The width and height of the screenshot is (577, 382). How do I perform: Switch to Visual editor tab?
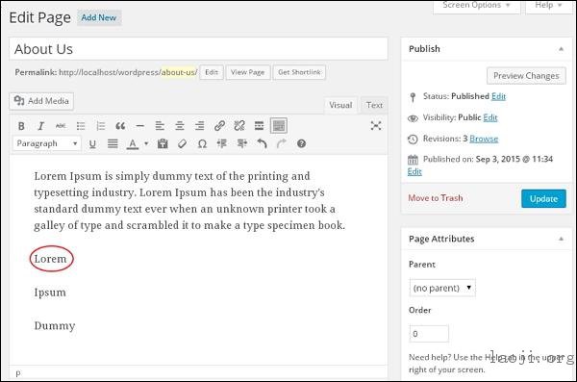(x=340, y=105)
